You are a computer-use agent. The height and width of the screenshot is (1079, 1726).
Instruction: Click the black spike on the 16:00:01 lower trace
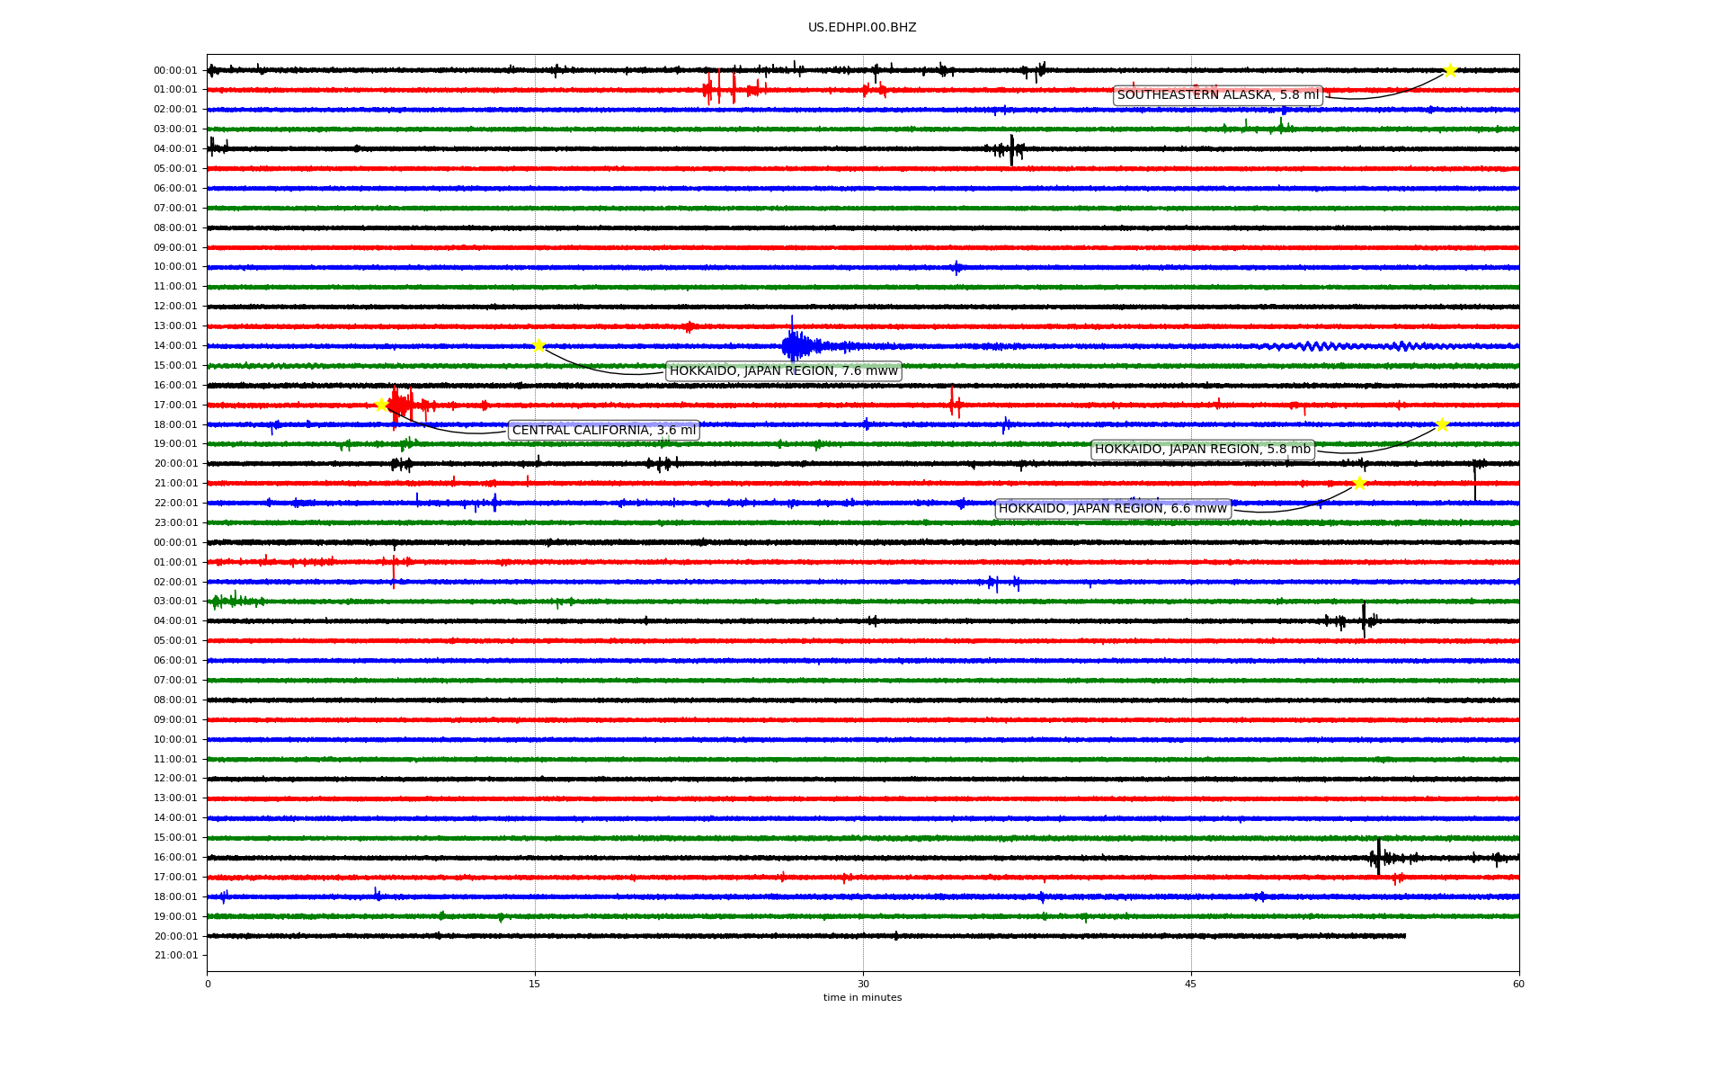coord(1378,857)
